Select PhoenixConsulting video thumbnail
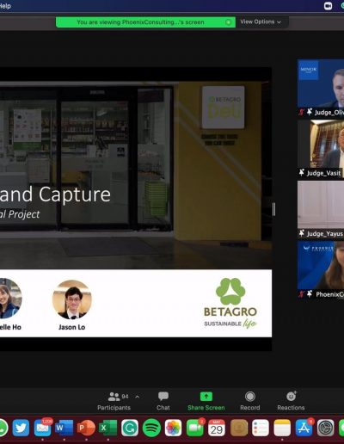Image resolution: width=344 pixels, height=444 pixels. pos(321,270)
